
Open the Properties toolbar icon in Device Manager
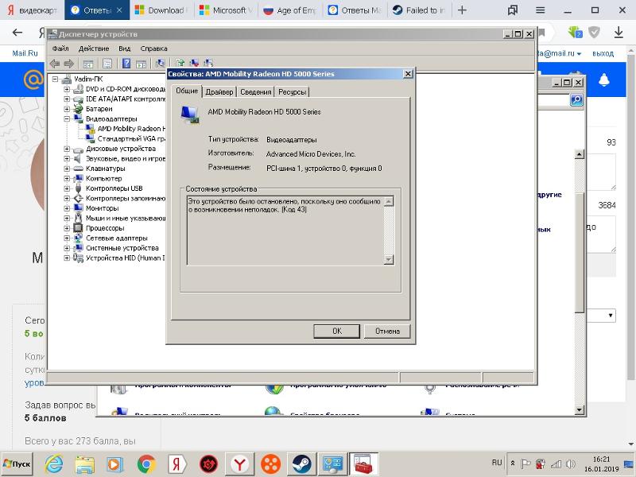[107, 64]
